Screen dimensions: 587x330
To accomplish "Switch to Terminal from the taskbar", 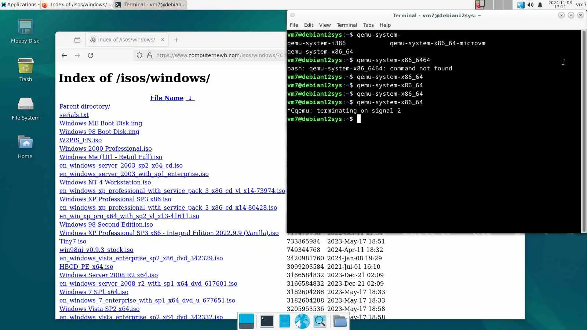I will pos(151,5).
